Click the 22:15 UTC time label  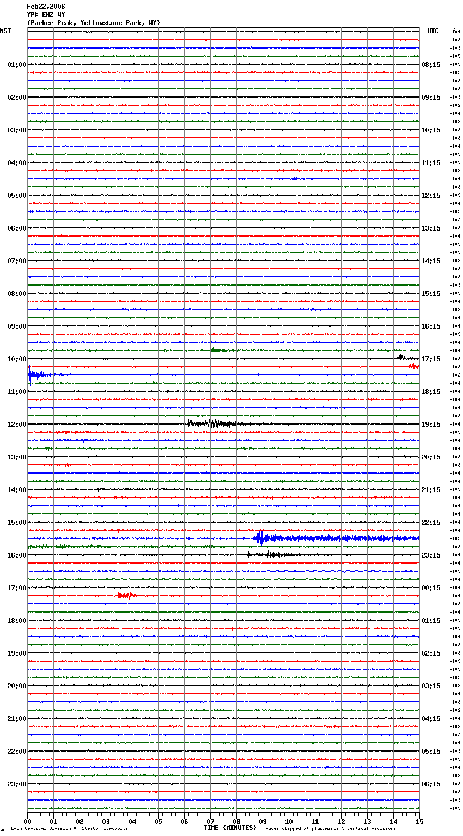(431, 523)
